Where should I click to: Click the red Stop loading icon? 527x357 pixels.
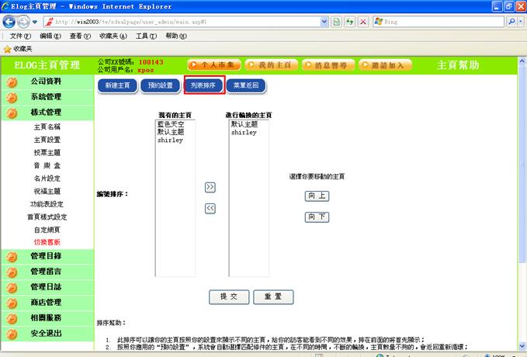coord(363,23)
